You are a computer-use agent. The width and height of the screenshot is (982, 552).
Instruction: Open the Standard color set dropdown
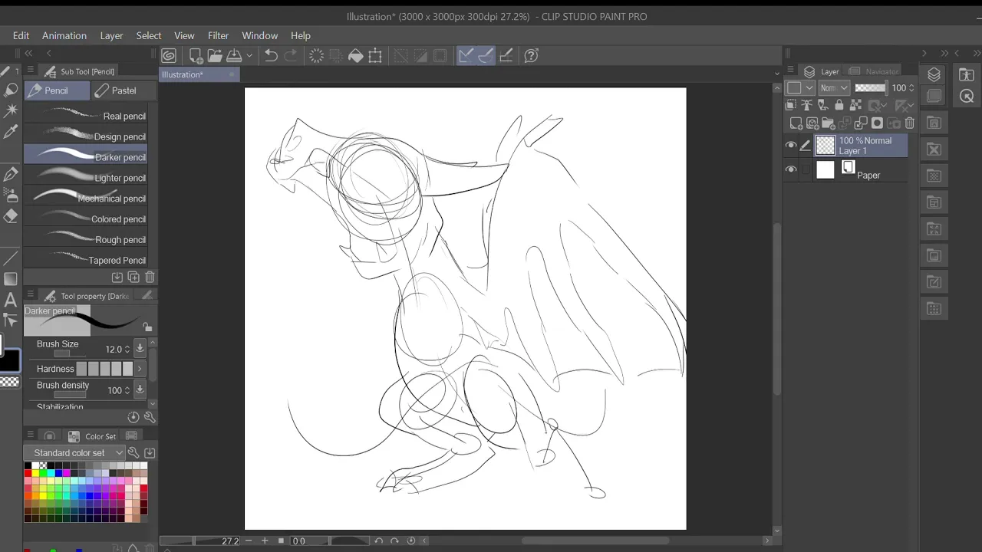click(x=74, y=453)
